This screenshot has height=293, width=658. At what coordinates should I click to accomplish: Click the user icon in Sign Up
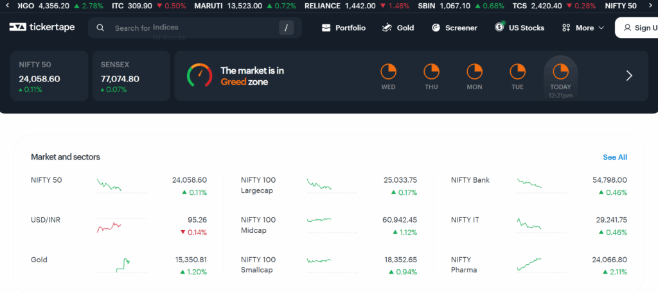click(x=627, y=28)
